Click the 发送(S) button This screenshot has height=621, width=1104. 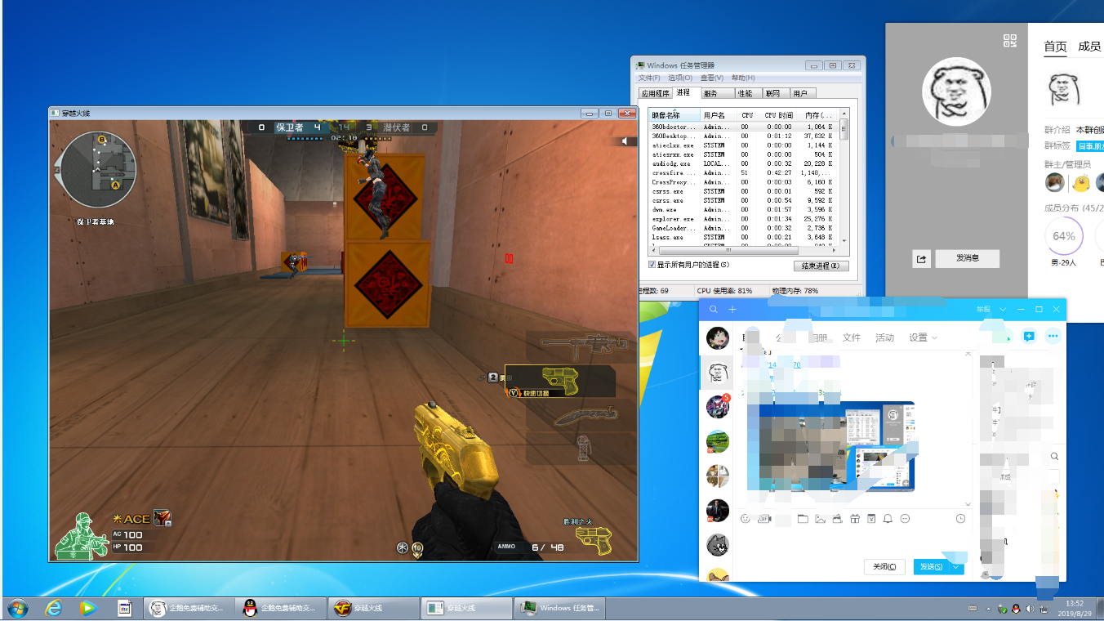point(931,566)
